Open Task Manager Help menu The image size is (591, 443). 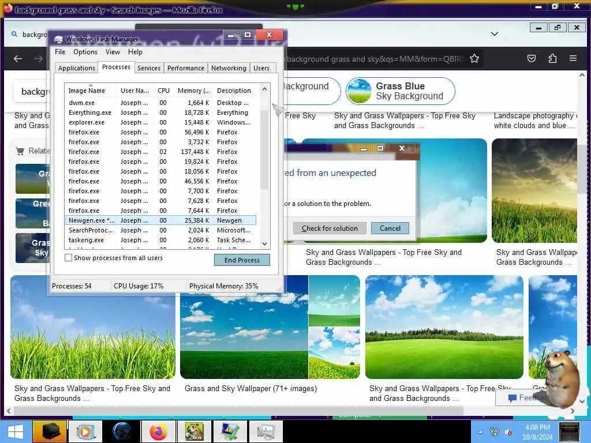pyautogui.click(x=135, y=52)
